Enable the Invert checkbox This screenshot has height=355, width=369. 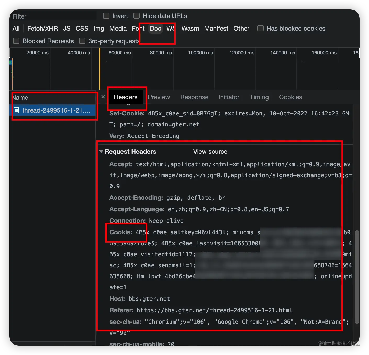pyautogui.click(x=106, y=16)
